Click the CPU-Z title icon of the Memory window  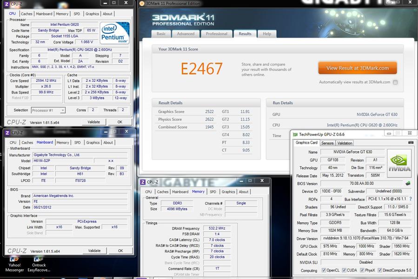[143, 182]
